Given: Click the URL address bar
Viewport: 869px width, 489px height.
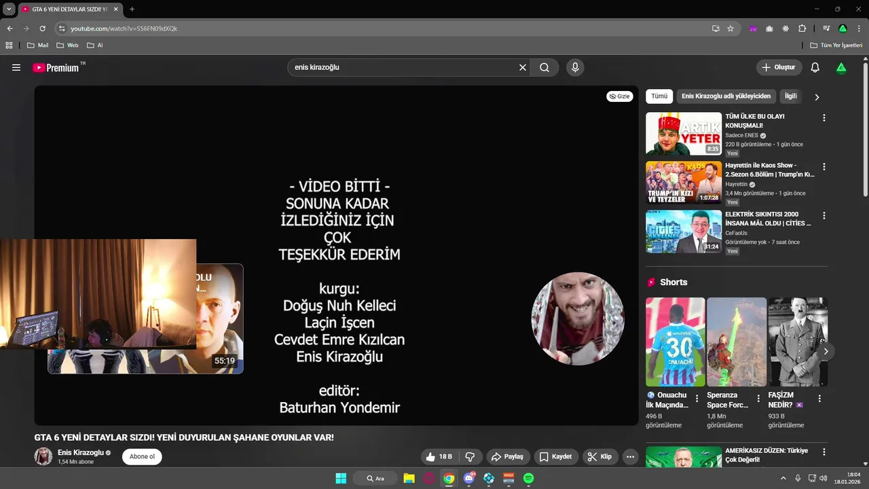Looking at the screenshot, I should click(x=380, y=29).
